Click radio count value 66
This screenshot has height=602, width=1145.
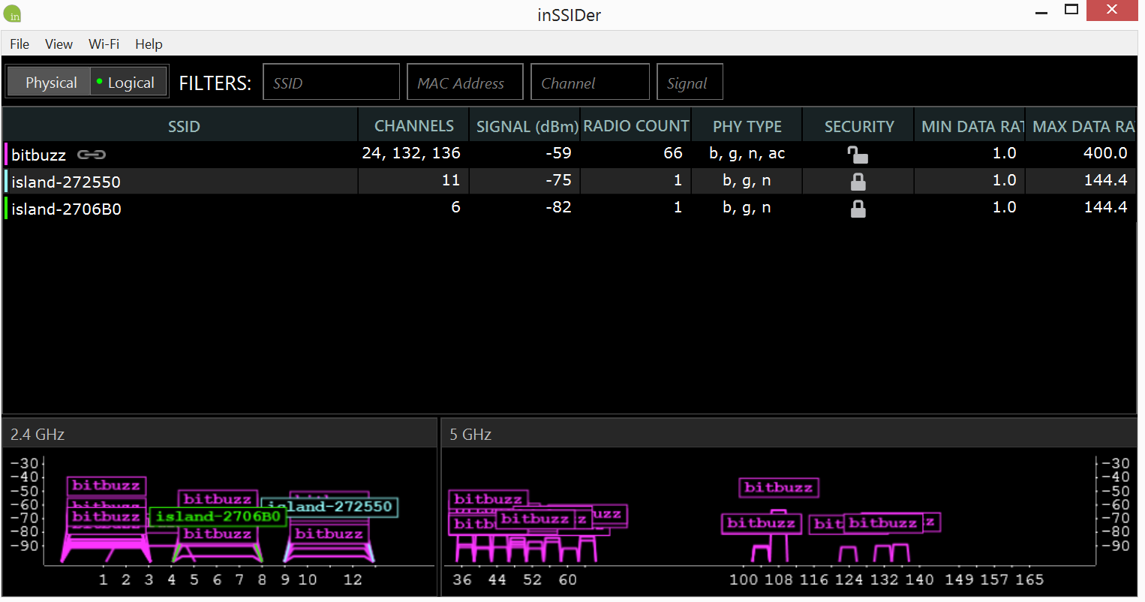[x=673, y=153]
